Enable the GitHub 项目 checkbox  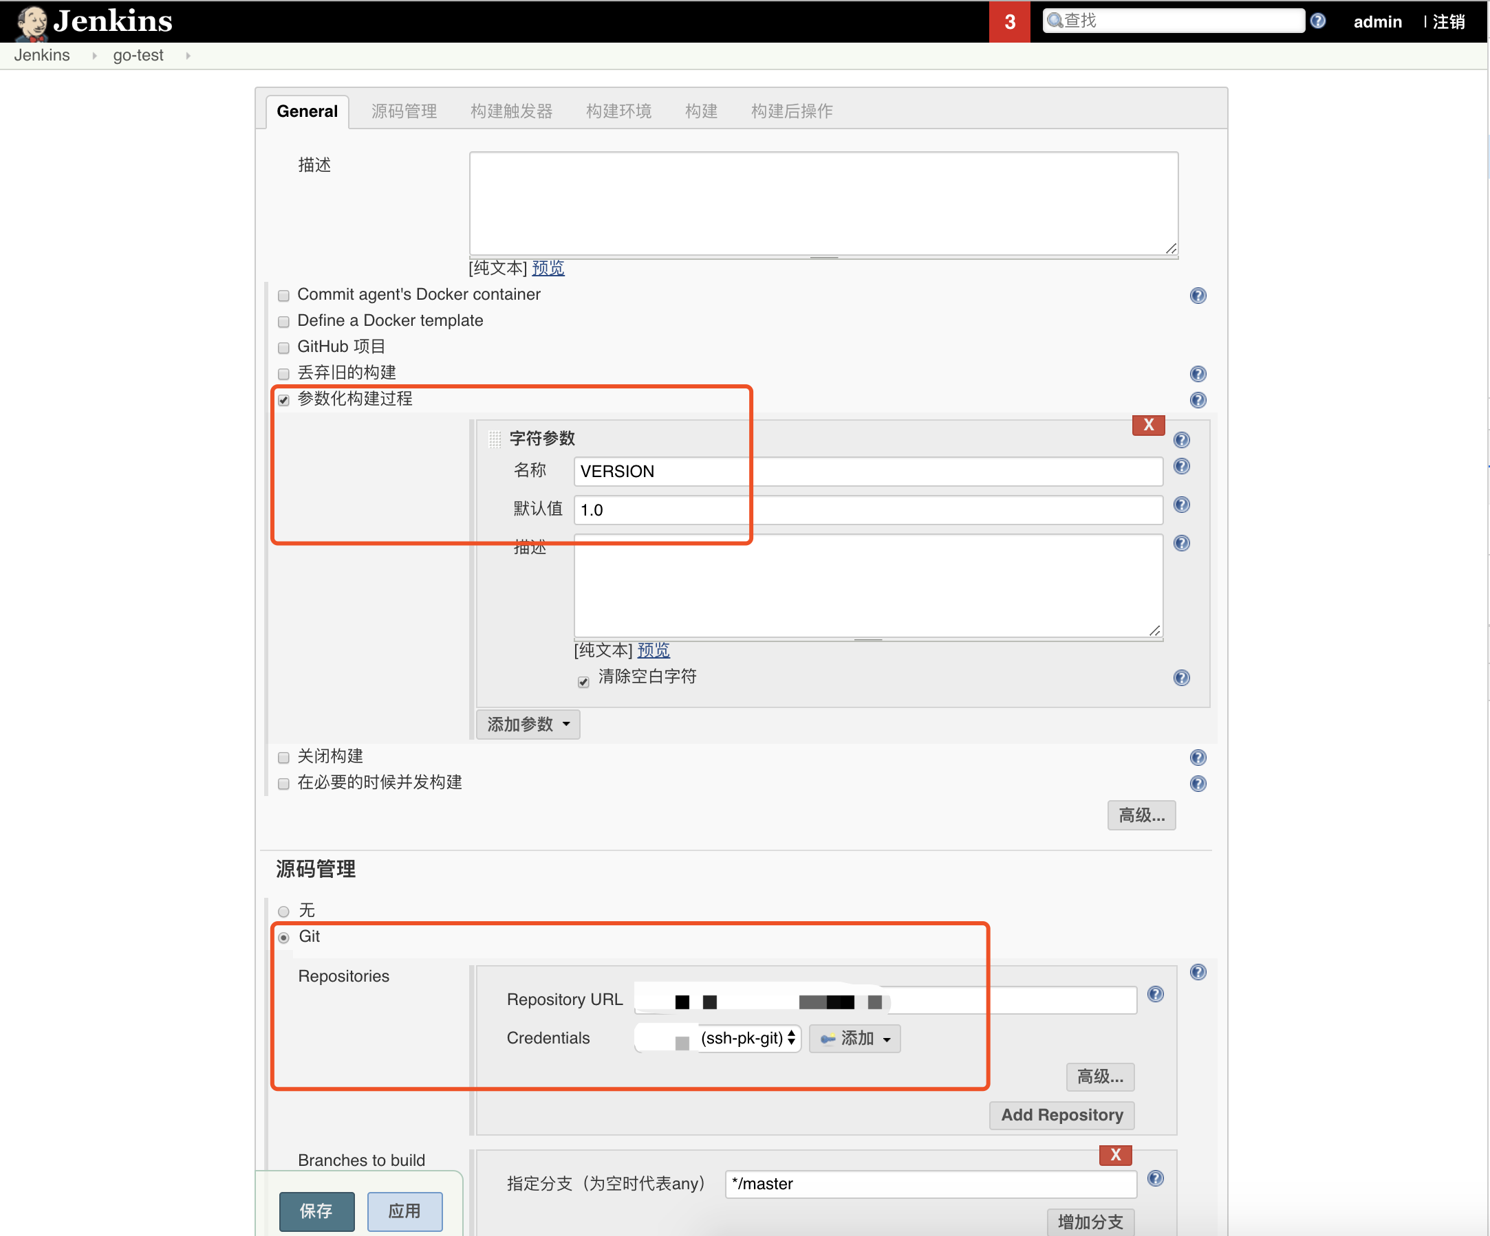click(x=284, y=347)
